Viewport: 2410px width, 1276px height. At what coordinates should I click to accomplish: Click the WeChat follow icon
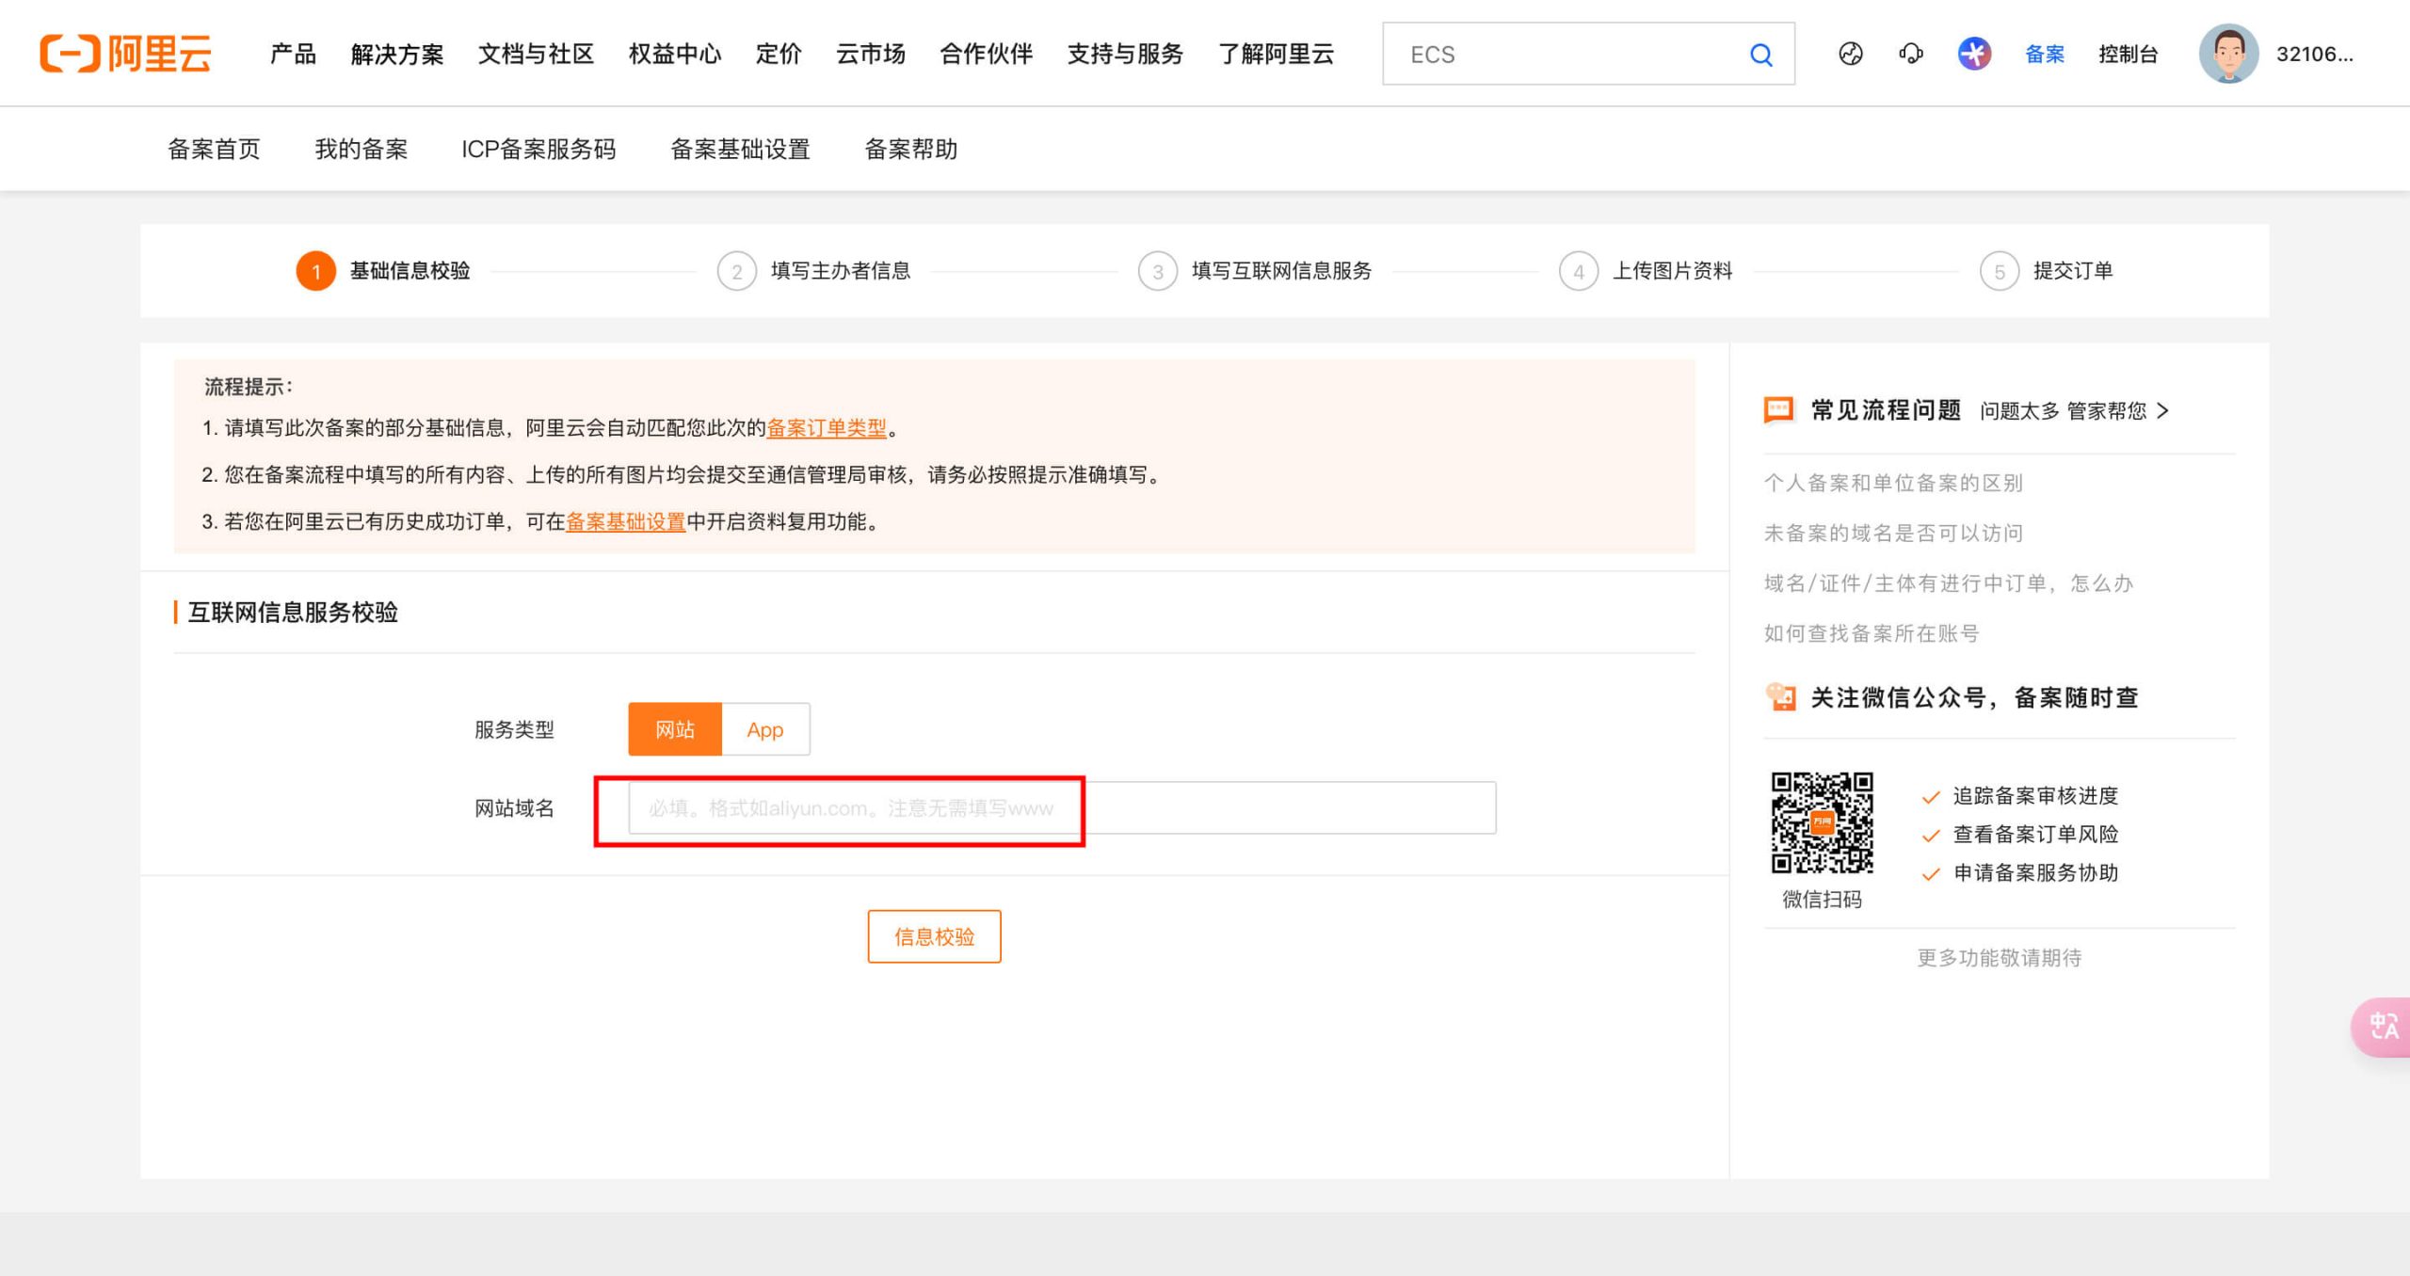1779,697
